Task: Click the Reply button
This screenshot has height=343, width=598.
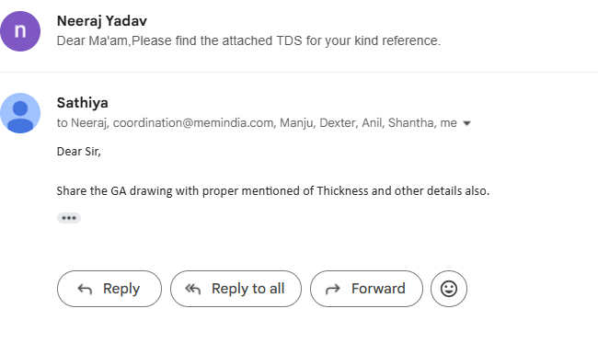Action: (x=109, y=289)
